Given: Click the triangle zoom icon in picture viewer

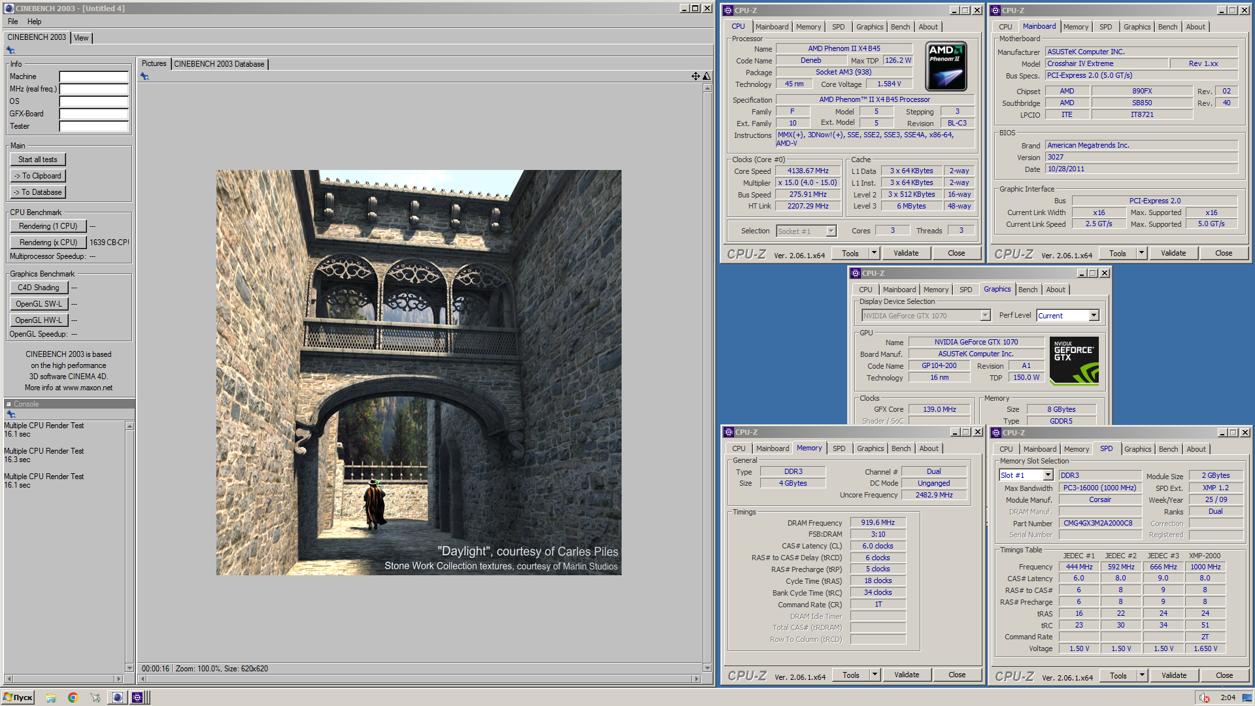Looking at the screenshot, I should [707, 76].
